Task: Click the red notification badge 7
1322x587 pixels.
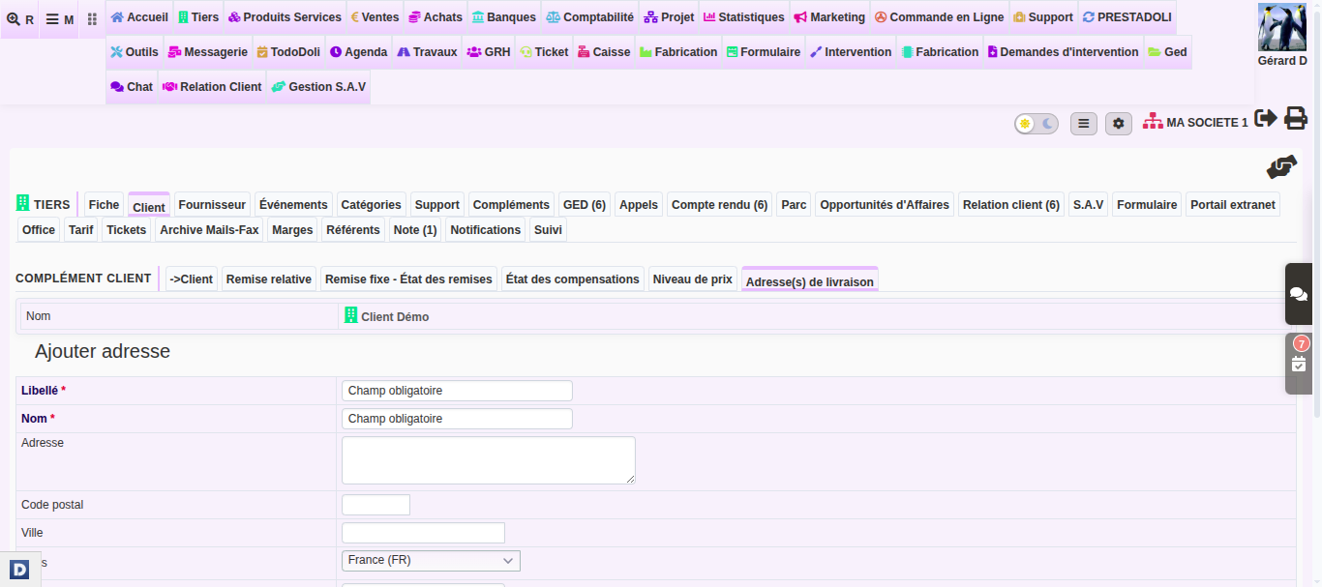Action: point(1301,343)
